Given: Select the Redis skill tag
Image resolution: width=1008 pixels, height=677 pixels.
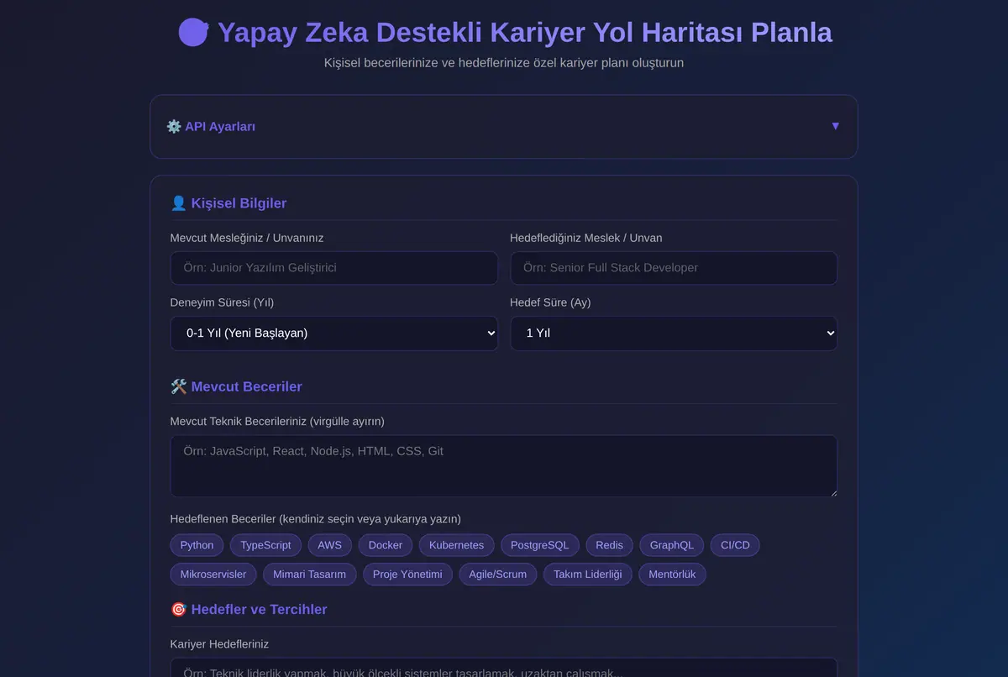Looking at the screenshot, I should (x=610, y=545).
